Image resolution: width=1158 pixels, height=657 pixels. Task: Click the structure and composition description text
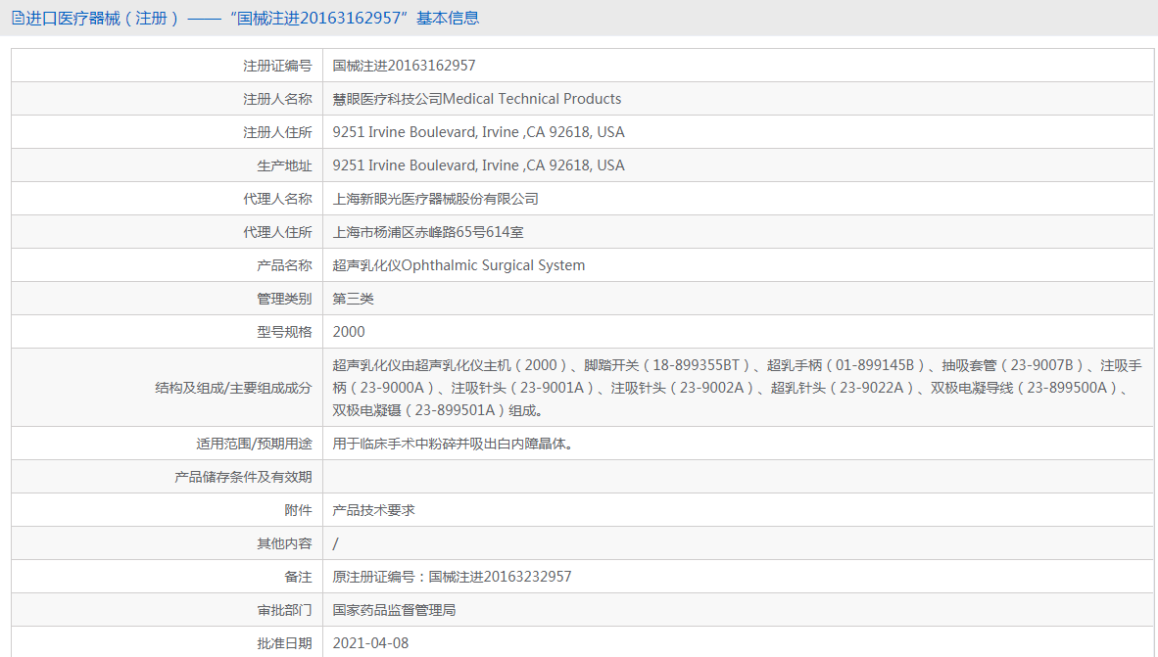click(737, 388)
